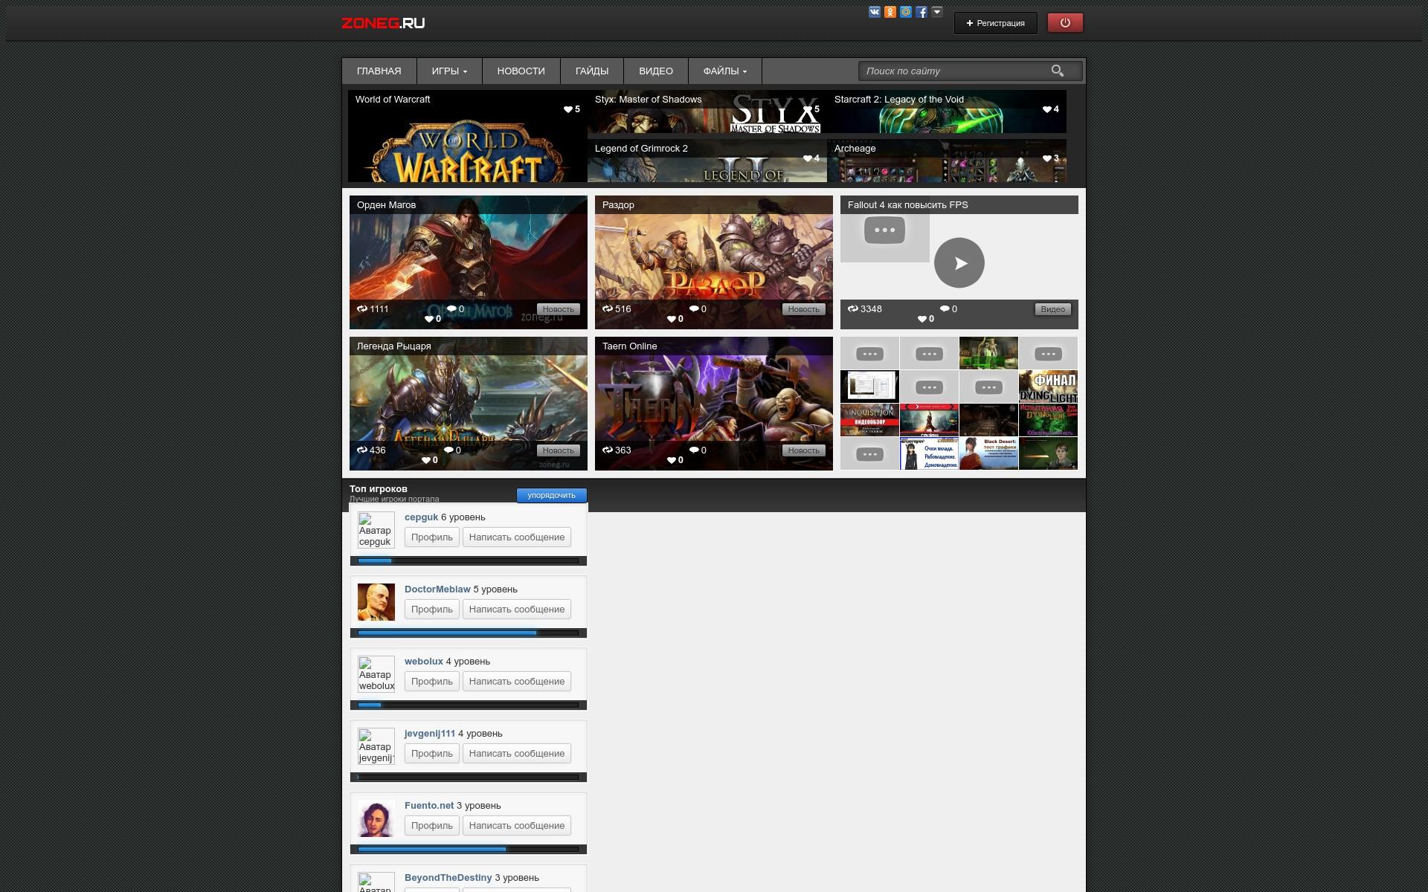
Task: Open the Taern Online card title
Action: (x=629, y=346)
